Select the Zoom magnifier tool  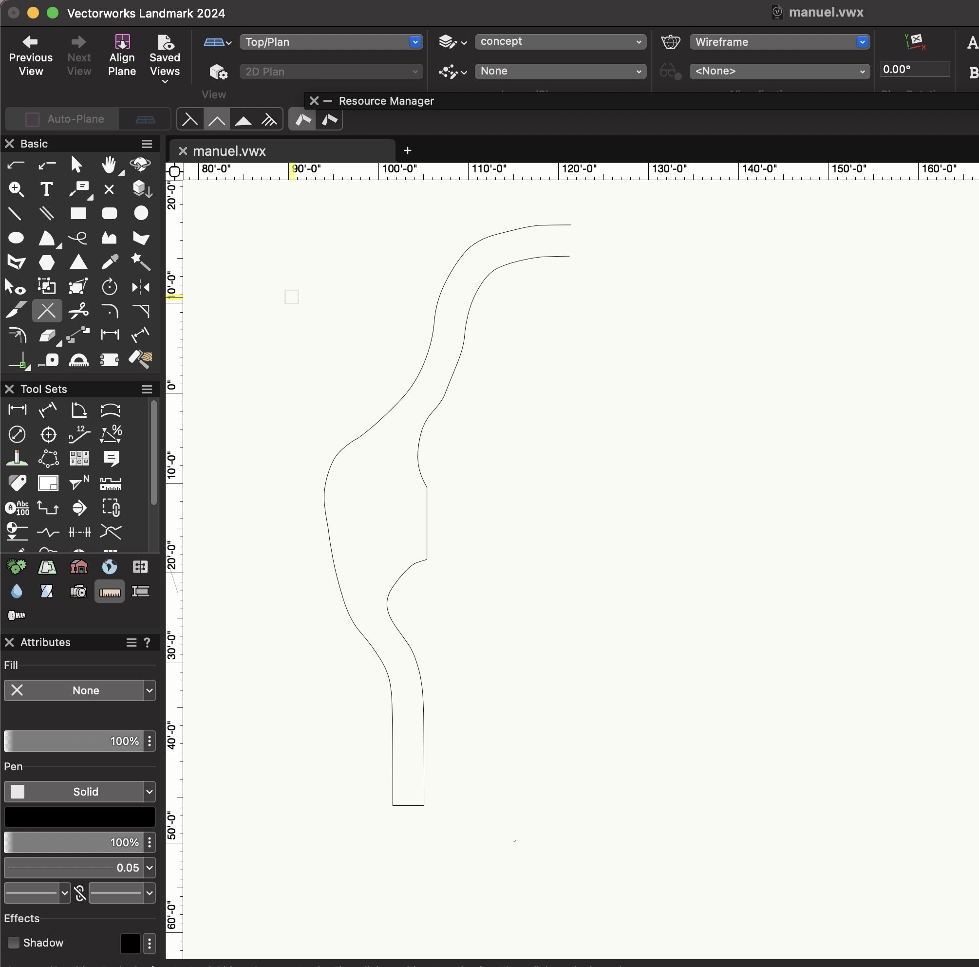click(x=15, y=190)
